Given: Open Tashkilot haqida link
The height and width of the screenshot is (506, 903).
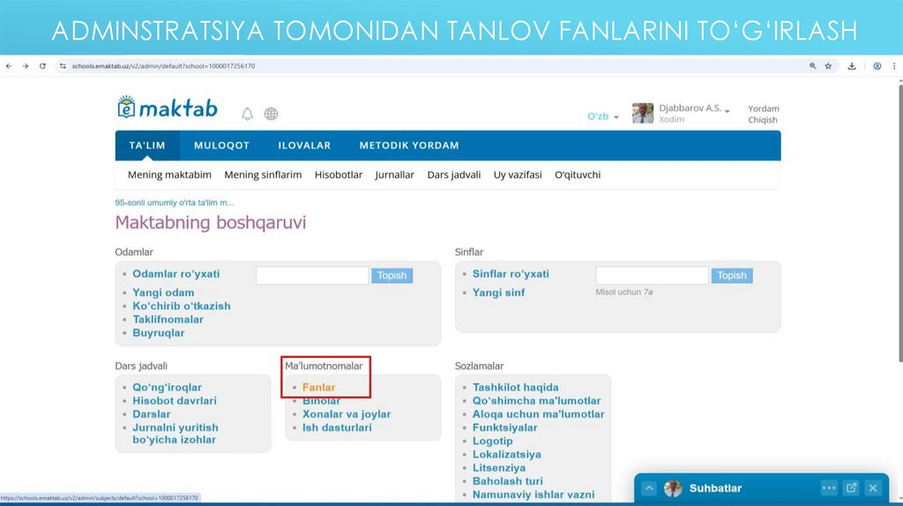Looking at the screenshot, I should click(515, 387).
